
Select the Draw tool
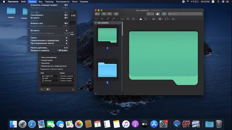(113, 19)
